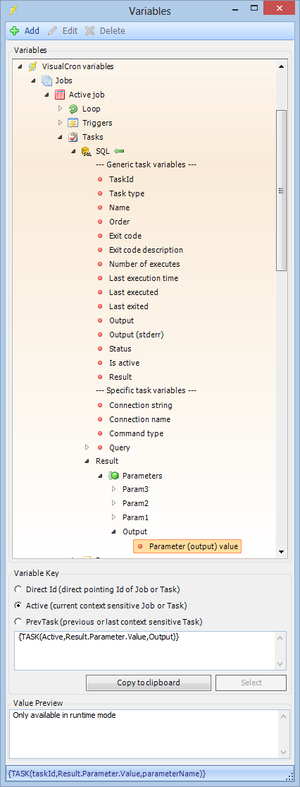Click the tree scrollbar down arrow

click(281, 552)
